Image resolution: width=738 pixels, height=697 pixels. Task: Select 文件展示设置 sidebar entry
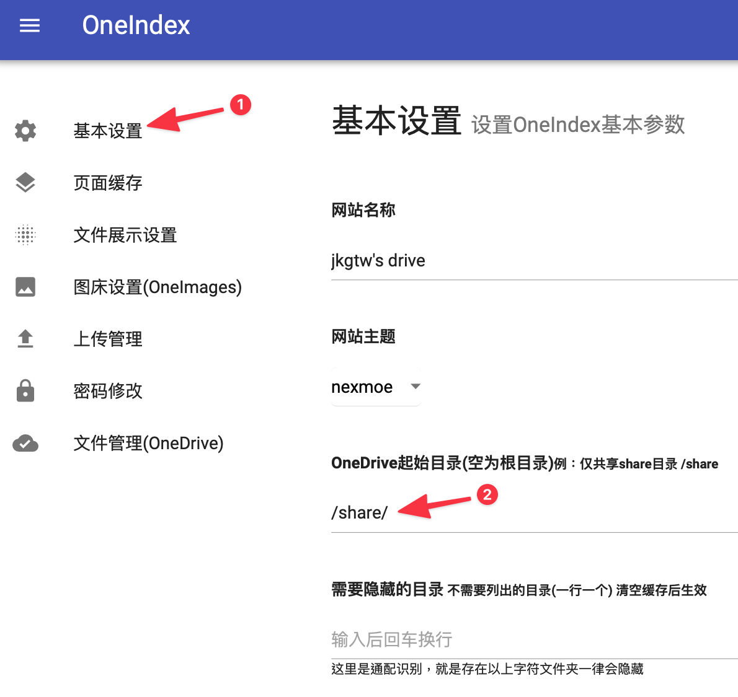[125, 235]
